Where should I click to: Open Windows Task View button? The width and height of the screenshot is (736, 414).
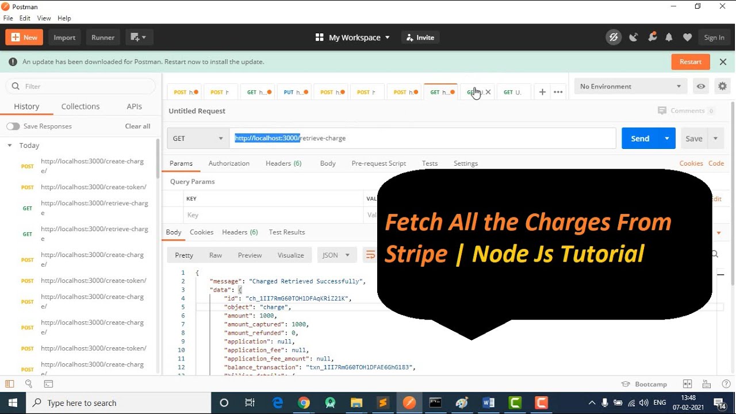pyautogui.click(x=250, y=402)
